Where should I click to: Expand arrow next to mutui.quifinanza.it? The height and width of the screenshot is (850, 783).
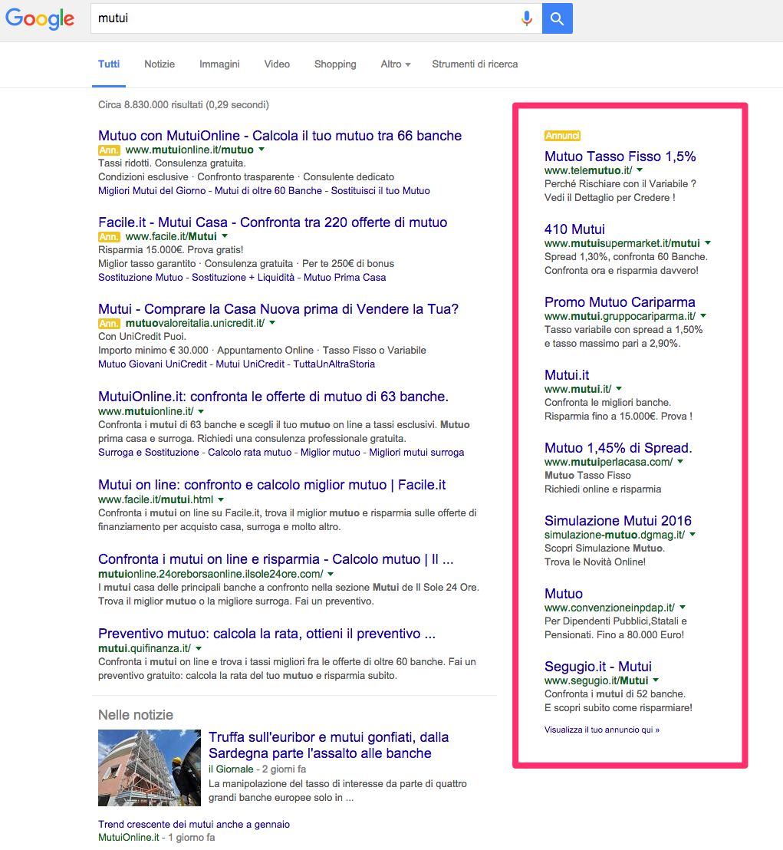click(x=199, y=648)
